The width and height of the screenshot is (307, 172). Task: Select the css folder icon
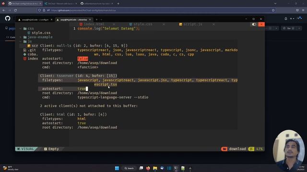click(25, 29)
